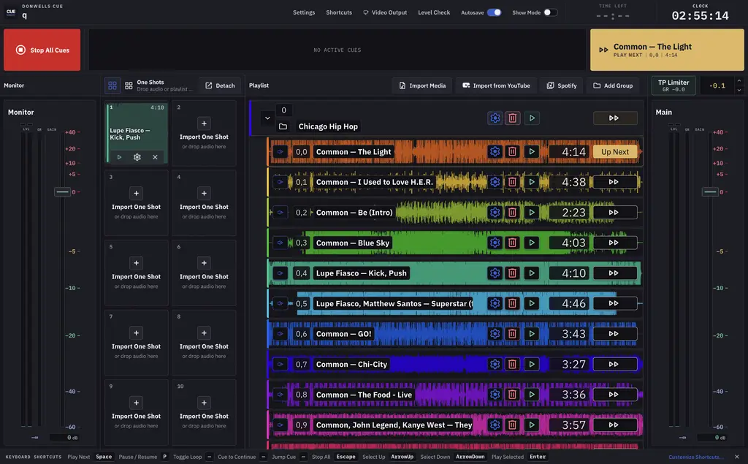Open settings of one shot slot 1

click(137, 157)
